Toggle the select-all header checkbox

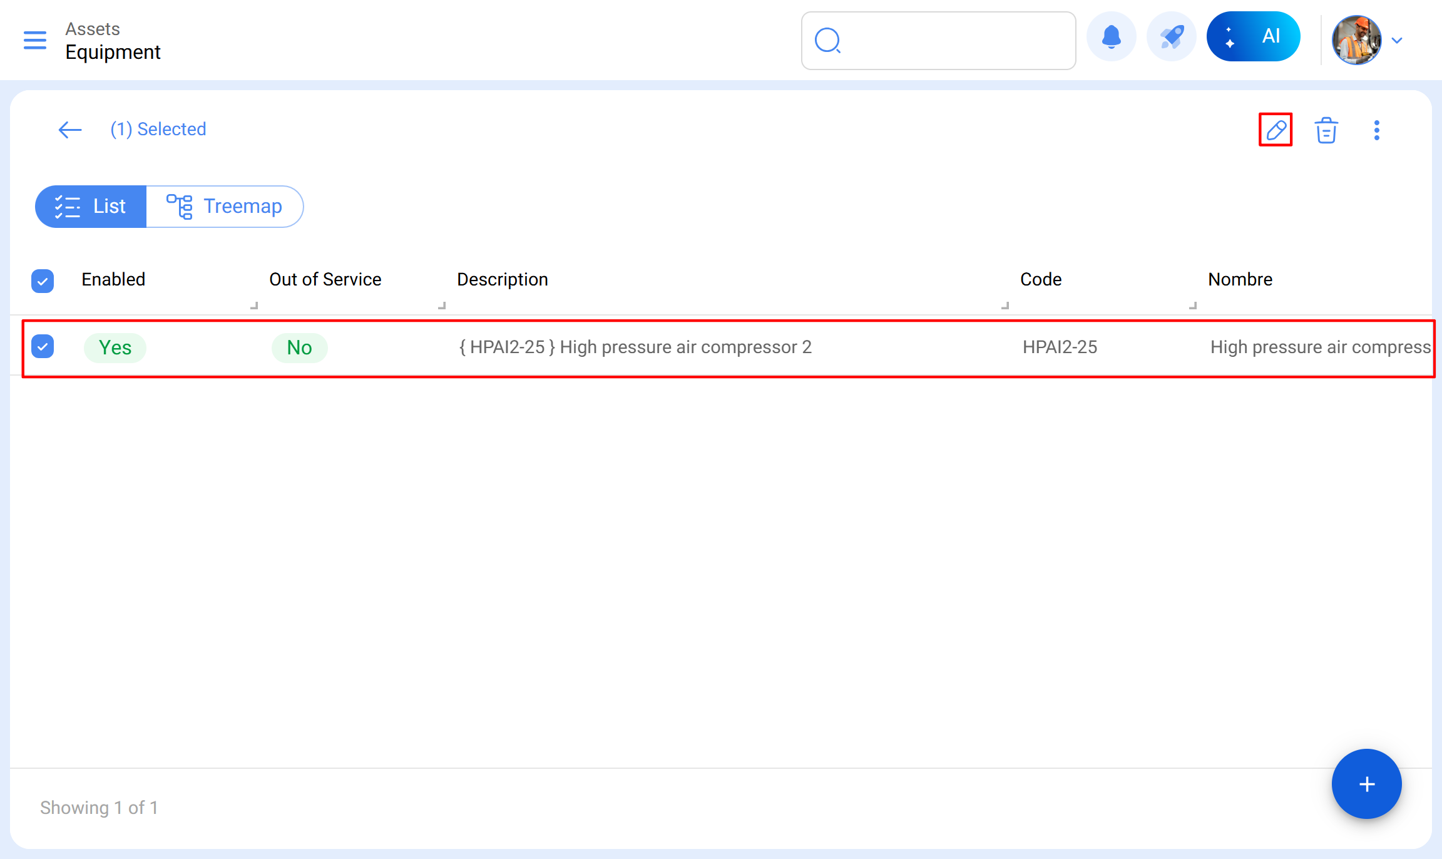click(x=43, y=280)
